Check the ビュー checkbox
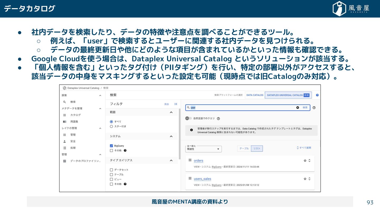Viewport: 380px width, 213px height. pos(111,179)
